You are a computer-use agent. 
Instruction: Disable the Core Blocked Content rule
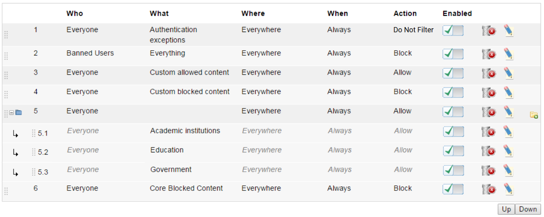(453, 189)
